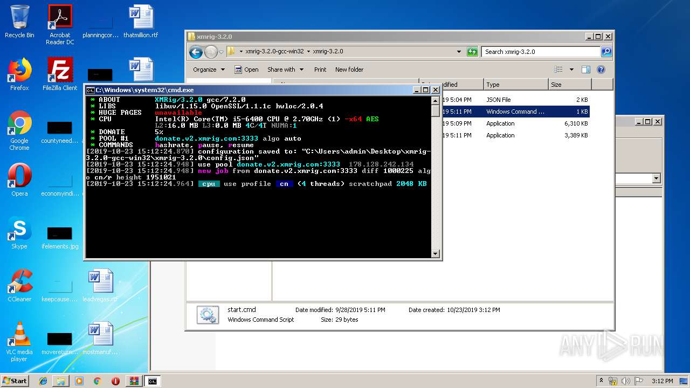Show hidden system tray icons

coord(601,381)
